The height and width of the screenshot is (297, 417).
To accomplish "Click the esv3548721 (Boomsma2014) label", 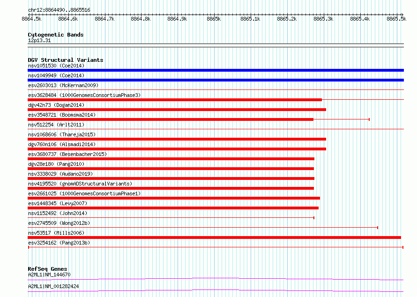I will [62, 115].
